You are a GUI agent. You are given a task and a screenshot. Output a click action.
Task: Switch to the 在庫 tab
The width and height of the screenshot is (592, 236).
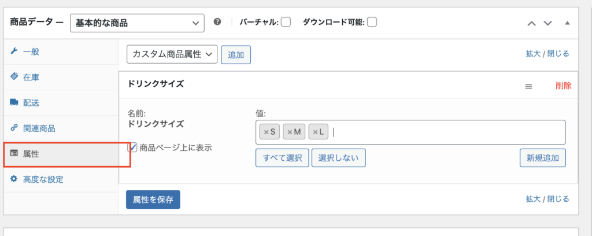click(x=31, y=77)
